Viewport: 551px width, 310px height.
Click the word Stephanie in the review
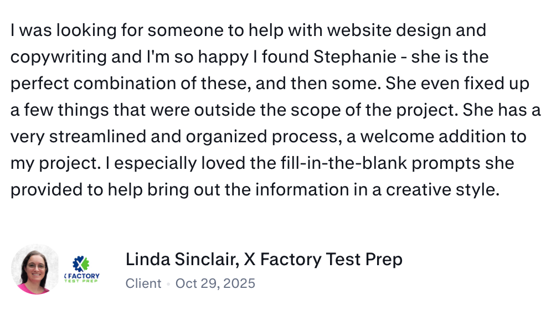(x=355, y=57)
